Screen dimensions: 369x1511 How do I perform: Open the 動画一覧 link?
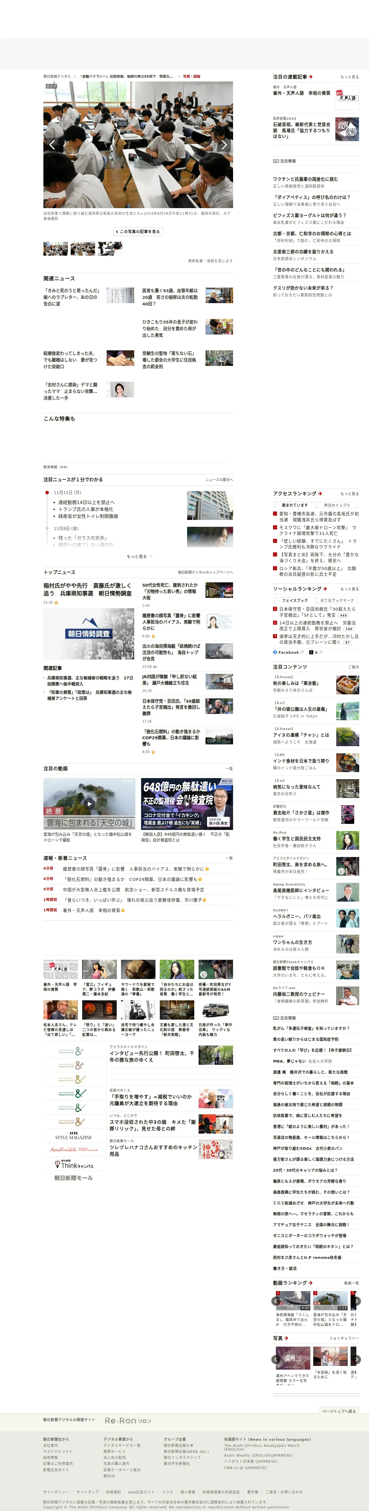[x=351, y=1283]
